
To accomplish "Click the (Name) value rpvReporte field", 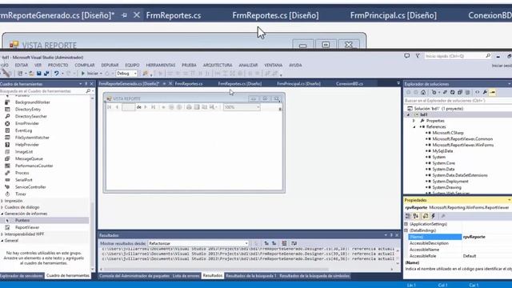I will click(487, 237).
